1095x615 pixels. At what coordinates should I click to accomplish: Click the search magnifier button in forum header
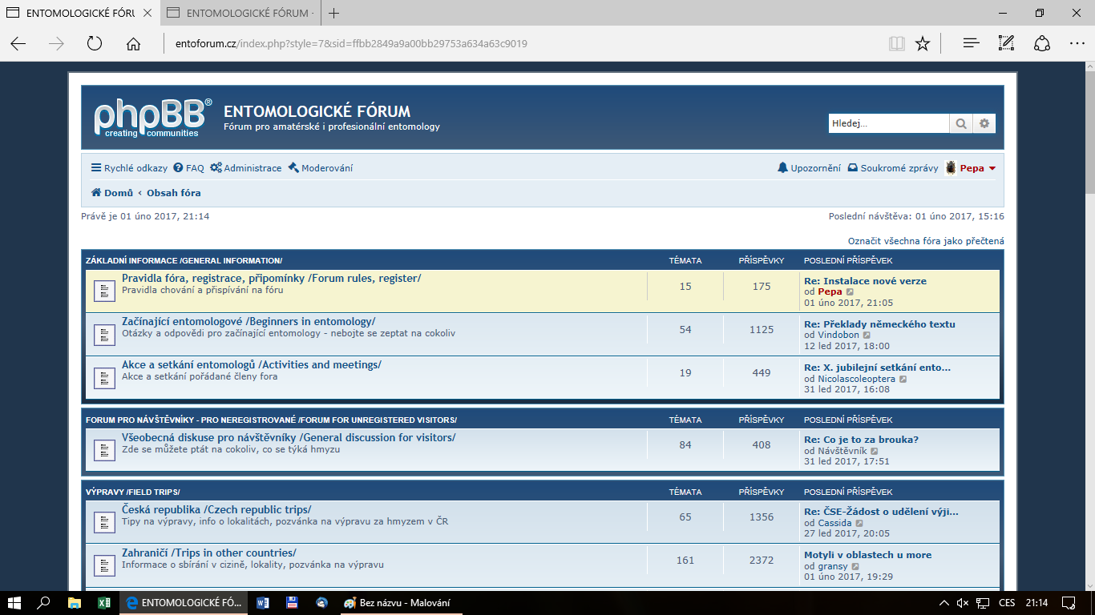pos(960,123)
